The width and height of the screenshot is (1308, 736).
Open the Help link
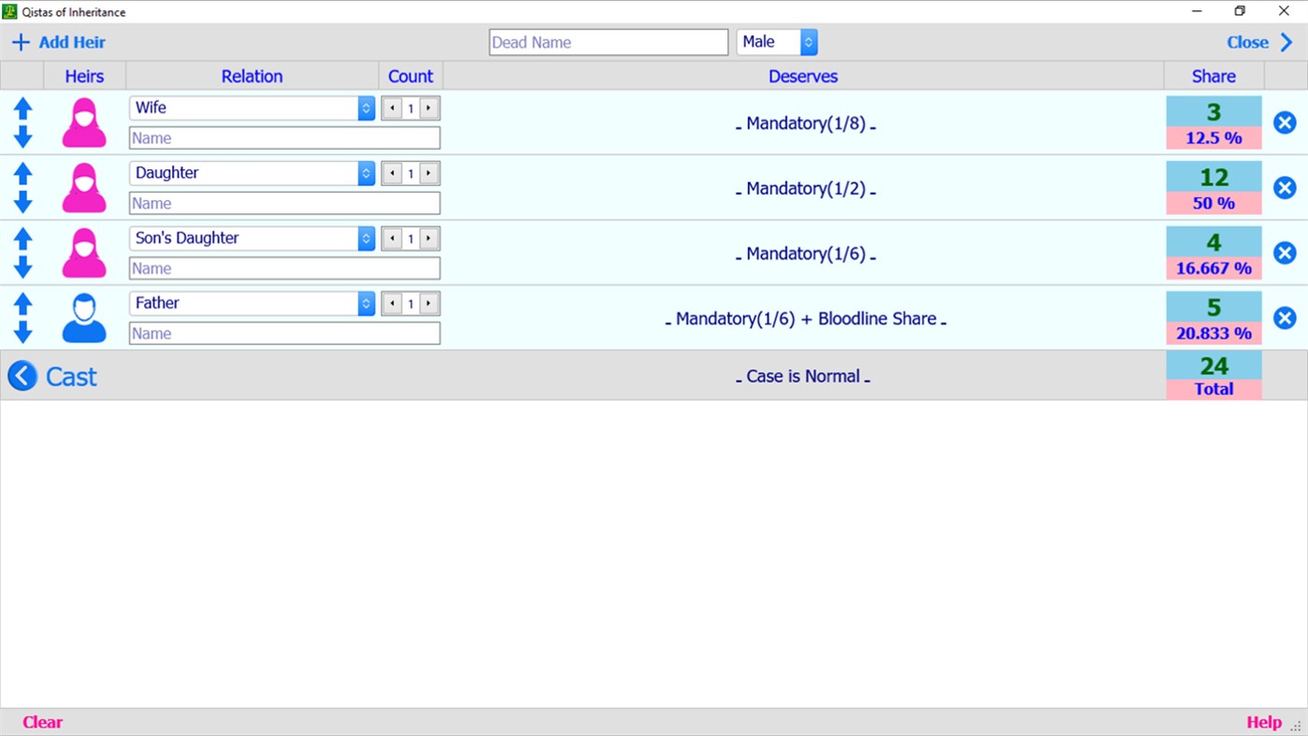coord(1263,721)
